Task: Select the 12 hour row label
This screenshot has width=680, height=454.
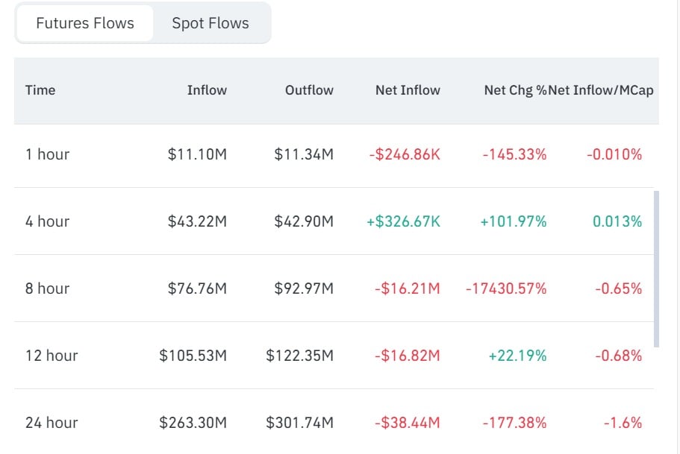Action: coord(52,356)
